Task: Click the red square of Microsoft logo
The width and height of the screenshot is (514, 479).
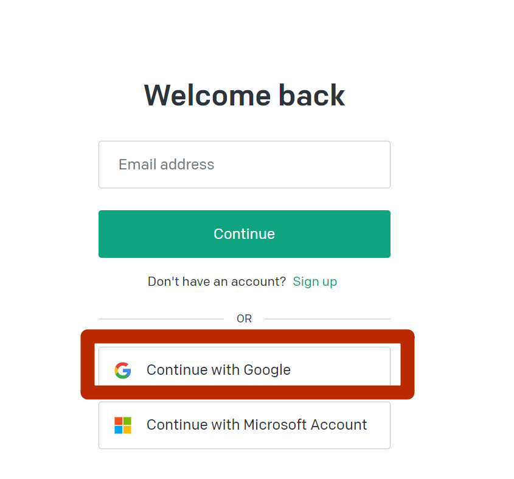Action: (119, 421)
